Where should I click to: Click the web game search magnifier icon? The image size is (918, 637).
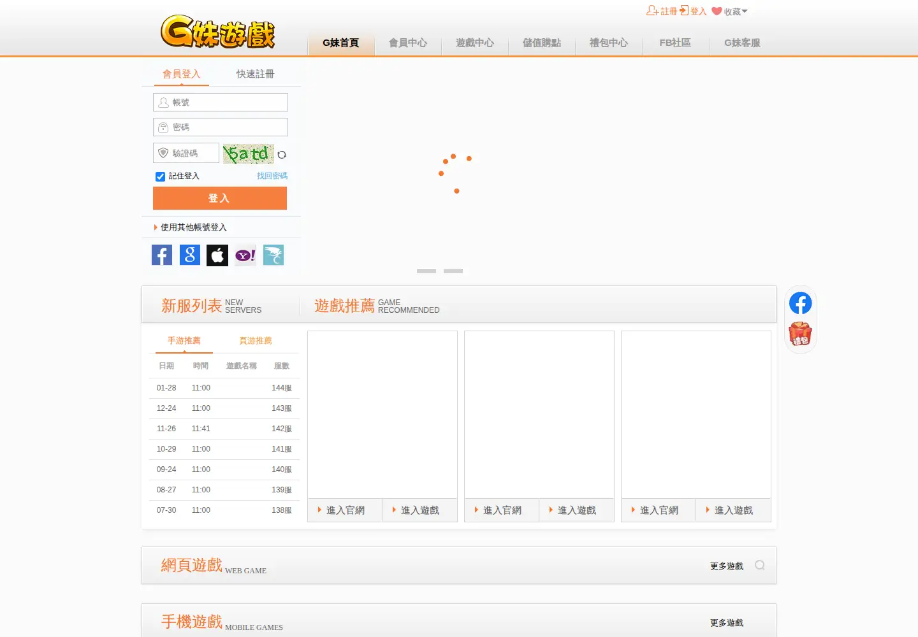click(760, 565)
